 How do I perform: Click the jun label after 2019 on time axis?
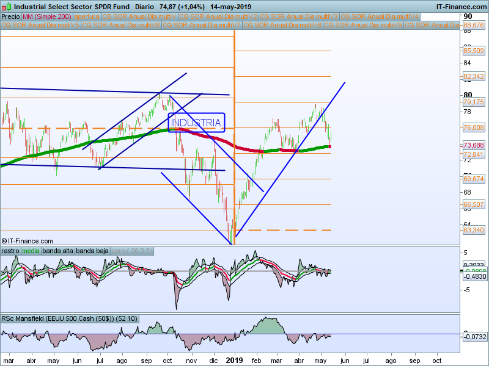pos(345,361)
